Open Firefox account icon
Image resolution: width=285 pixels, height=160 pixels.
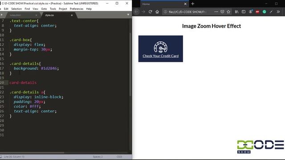250,12
